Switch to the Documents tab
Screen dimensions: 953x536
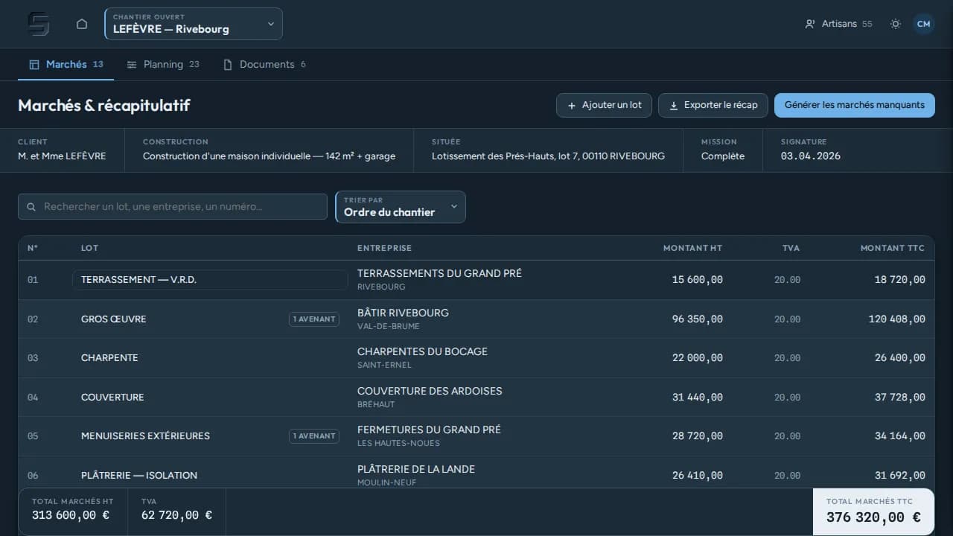click(x=264, y=65)
